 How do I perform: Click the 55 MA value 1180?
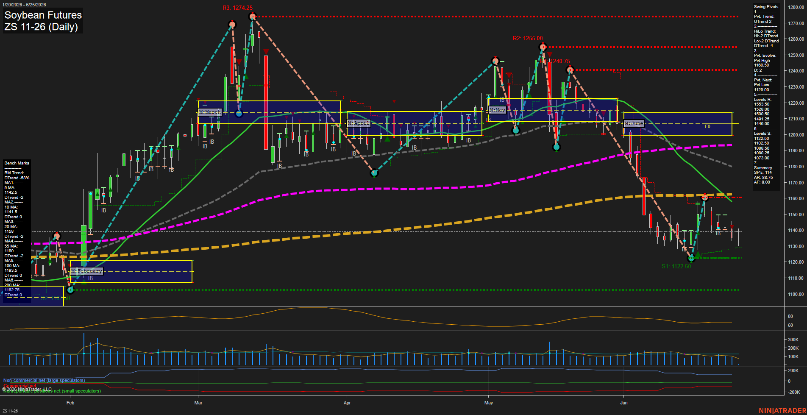point(9,251)
